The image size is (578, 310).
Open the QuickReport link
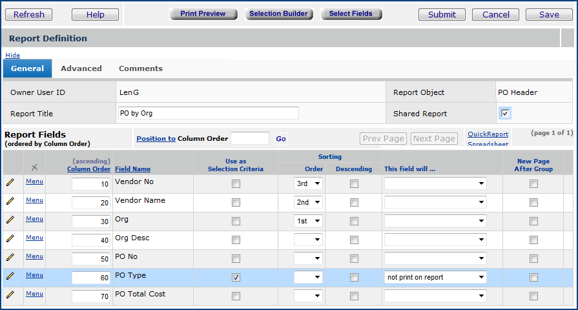pos(488,134)
